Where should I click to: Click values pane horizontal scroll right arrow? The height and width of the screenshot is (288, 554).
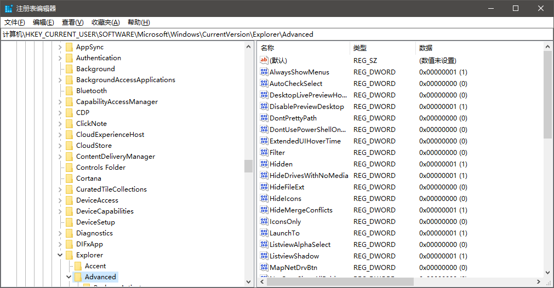click(539, 281)
